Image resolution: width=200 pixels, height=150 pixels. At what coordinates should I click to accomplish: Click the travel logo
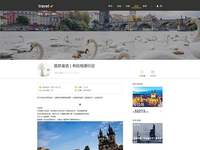46,6
